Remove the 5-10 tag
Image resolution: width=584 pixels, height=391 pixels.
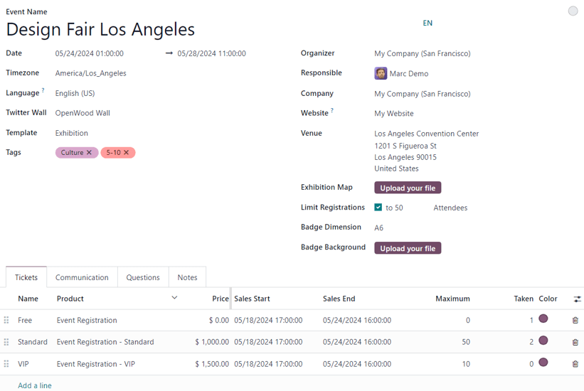click(127, 153)
